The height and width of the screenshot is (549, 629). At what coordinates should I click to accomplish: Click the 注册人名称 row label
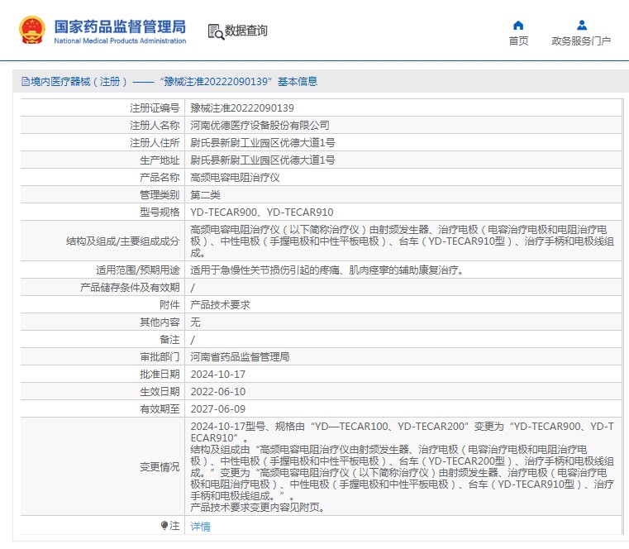coord(155,125)
